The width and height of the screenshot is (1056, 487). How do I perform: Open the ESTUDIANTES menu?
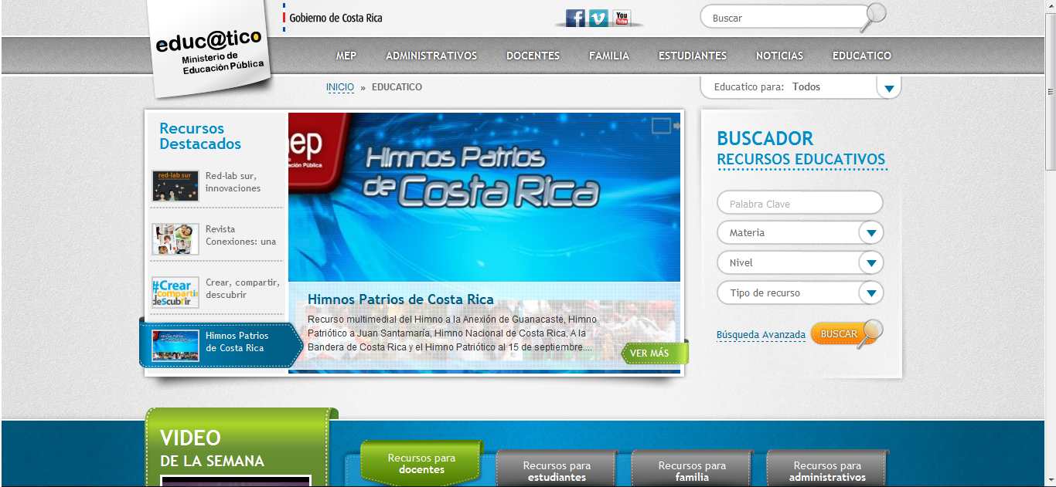tap(693, 56)
